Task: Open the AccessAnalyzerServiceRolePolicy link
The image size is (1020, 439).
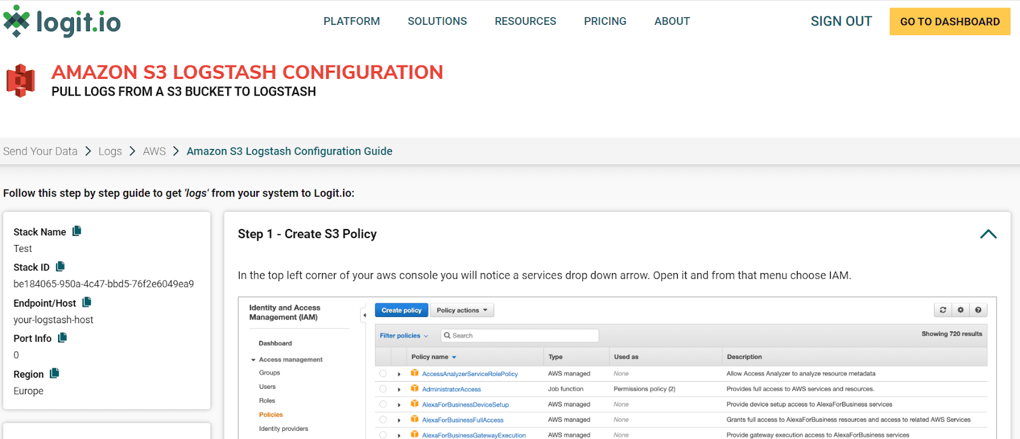Action: [470, 374]
